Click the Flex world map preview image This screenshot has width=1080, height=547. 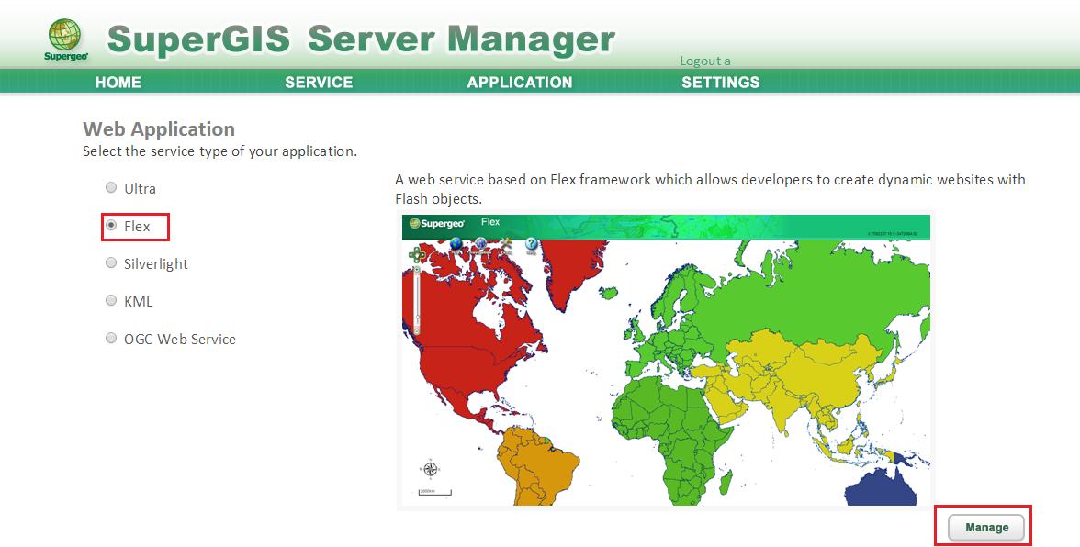pos(666,360)
